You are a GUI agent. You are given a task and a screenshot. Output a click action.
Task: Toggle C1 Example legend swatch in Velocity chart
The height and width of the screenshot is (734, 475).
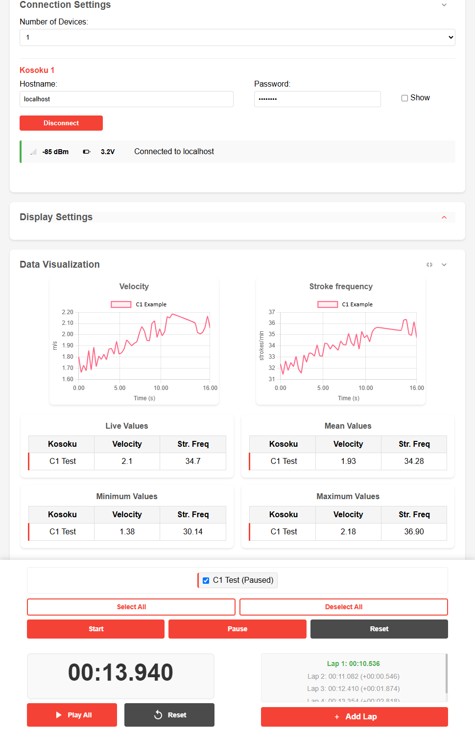pyautogui.click(x=121, y=304)
